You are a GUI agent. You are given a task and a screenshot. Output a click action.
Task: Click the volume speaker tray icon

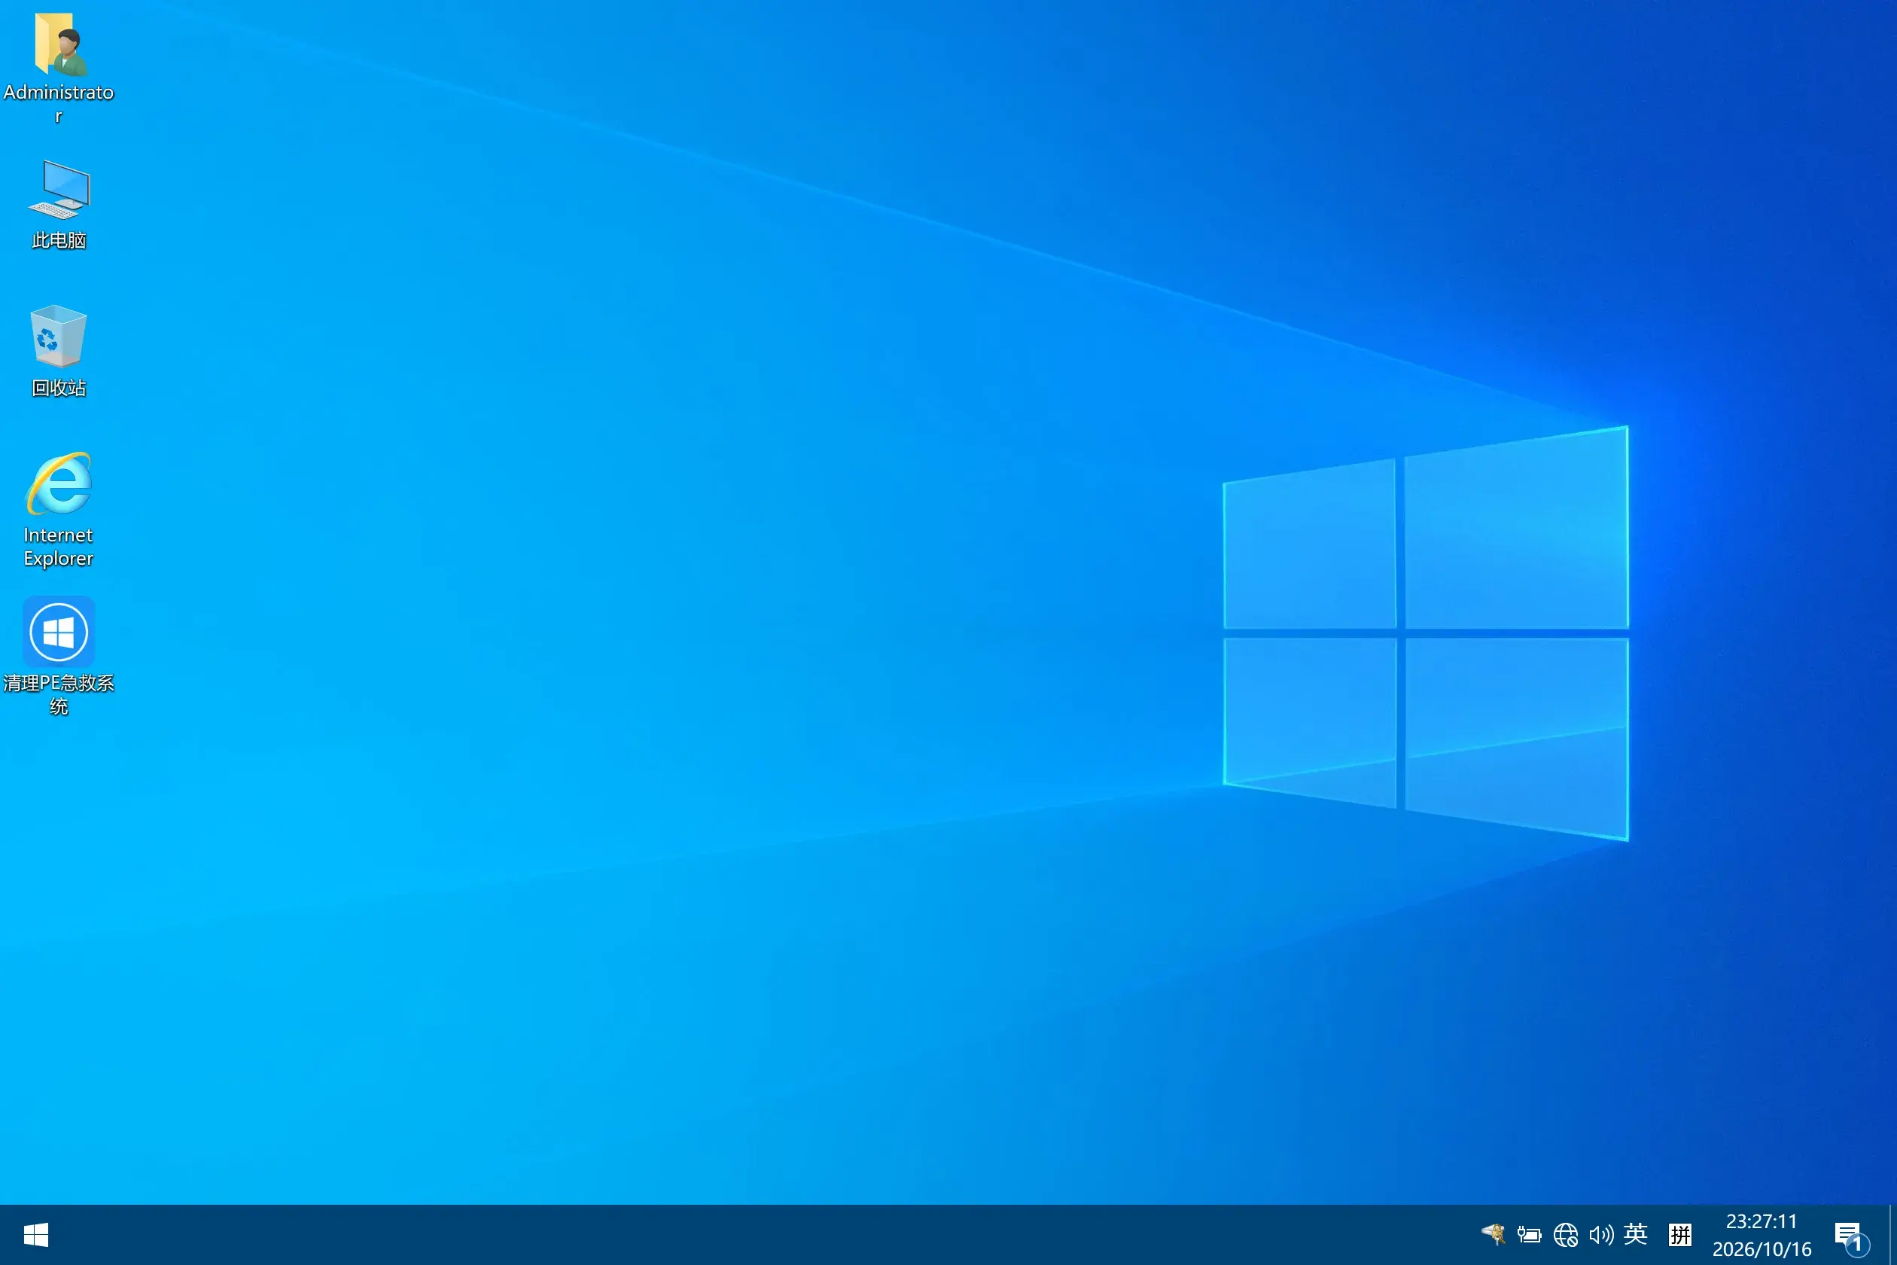[x=1601, y=1234]
